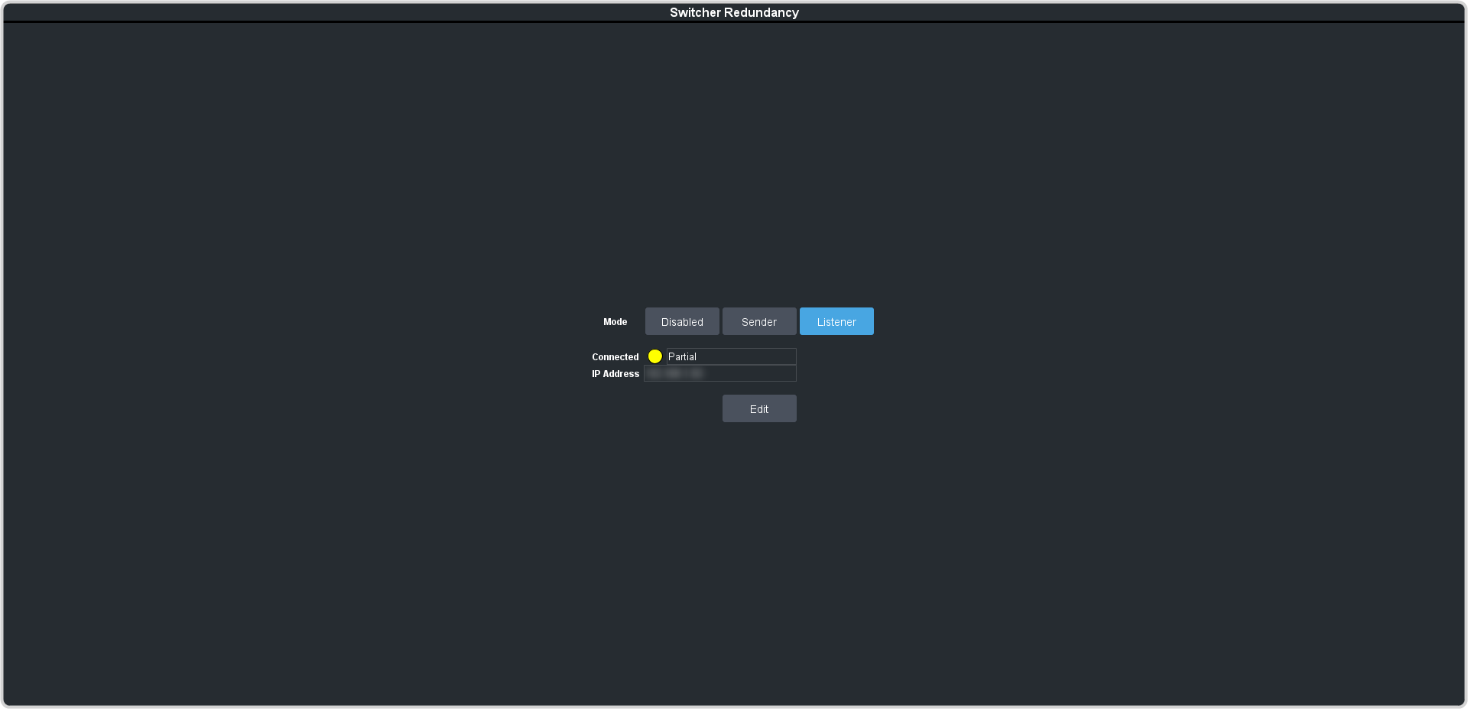1468x709 pixels.
Task: Focus the blurred IP address value
Action: [675, 373]
